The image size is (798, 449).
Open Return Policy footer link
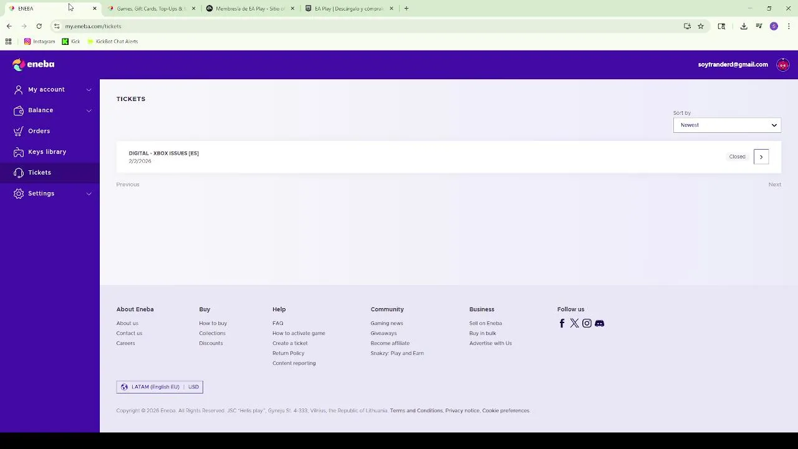[x=288, y=353]
